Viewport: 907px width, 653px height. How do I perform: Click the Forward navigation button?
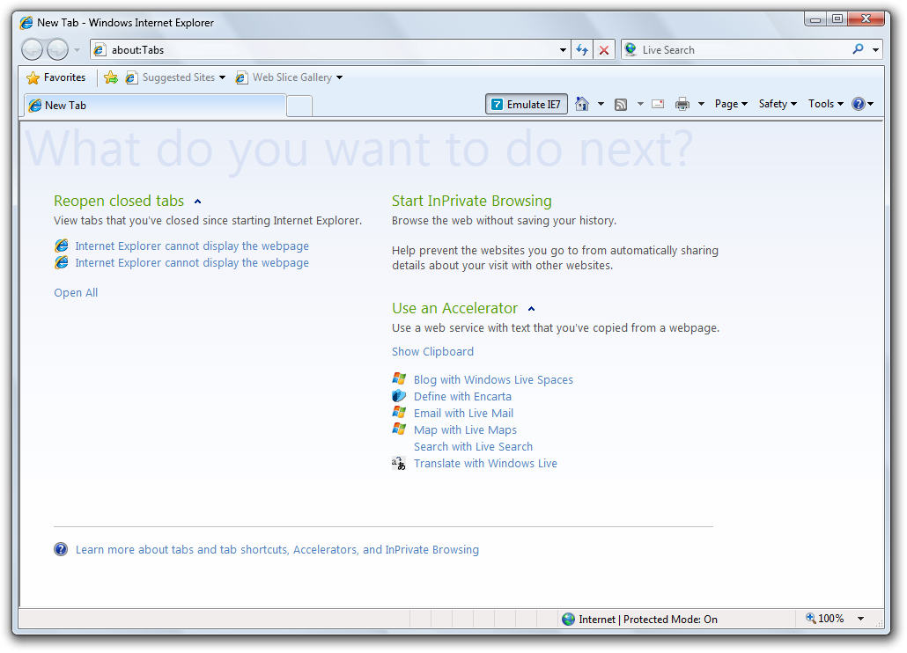pos(57,49)
